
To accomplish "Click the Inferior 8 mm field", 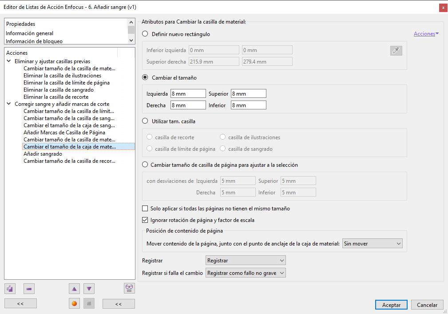I will pyautogui.click(x=249, y=105).
